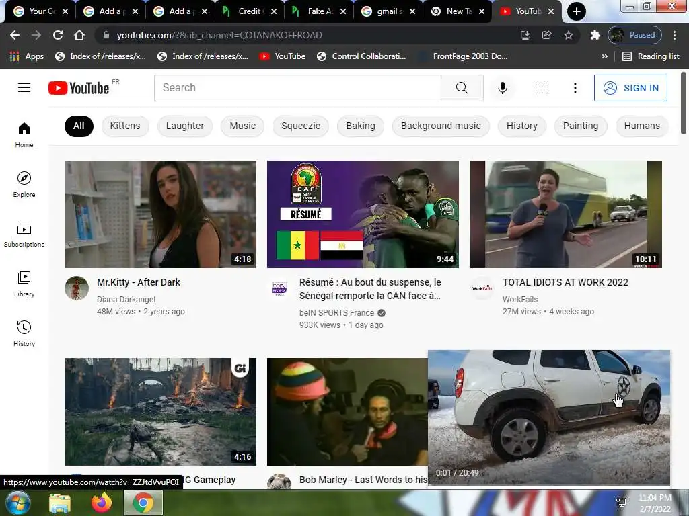Show more bookmarks with chevron

(605, 56)
